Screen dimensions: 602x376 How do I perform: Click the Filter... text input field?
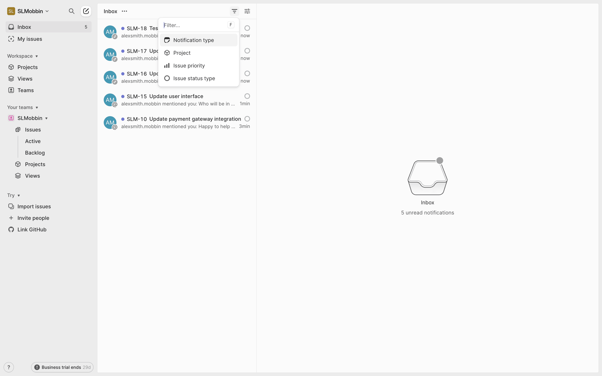194,25
